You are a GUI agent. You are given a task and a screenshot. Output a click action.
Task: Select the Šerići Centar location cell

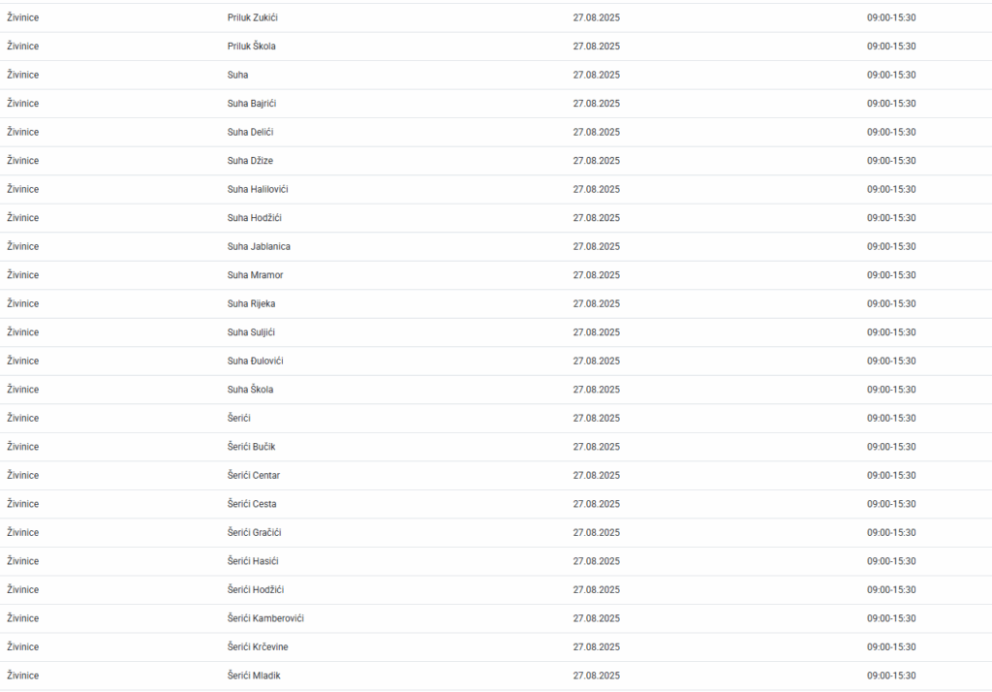coord(254,475)
